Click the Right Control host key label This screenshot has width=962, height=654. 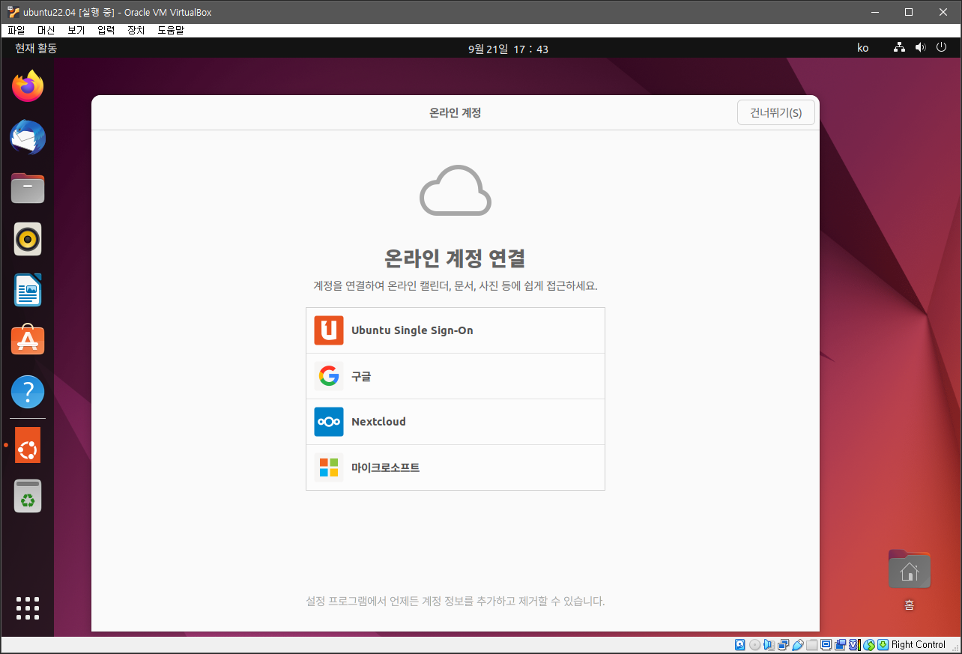[x=919, y=644]
